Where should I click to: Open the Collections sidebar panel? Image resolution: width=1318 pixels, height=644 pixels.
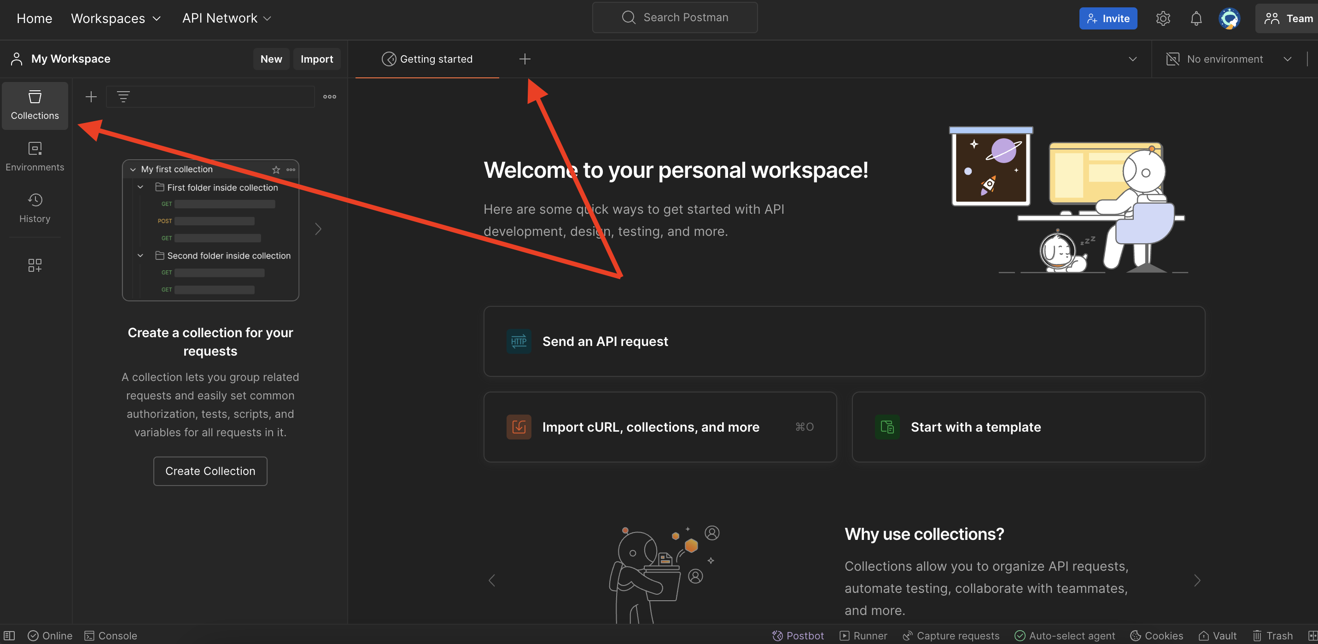pyautogui.click(x=35, y=105)
